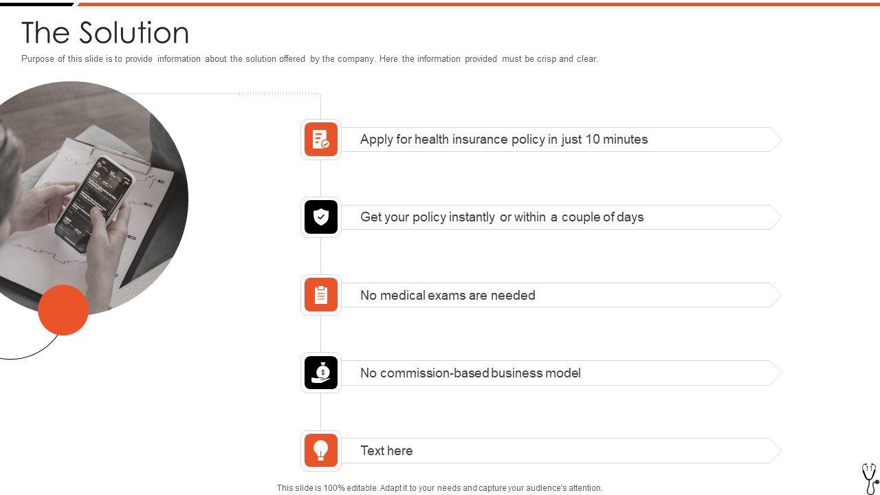Viewport: 880px width, 495px height.
Task: Click the money bag in hand icon
Action: click(x=321, y=373)
